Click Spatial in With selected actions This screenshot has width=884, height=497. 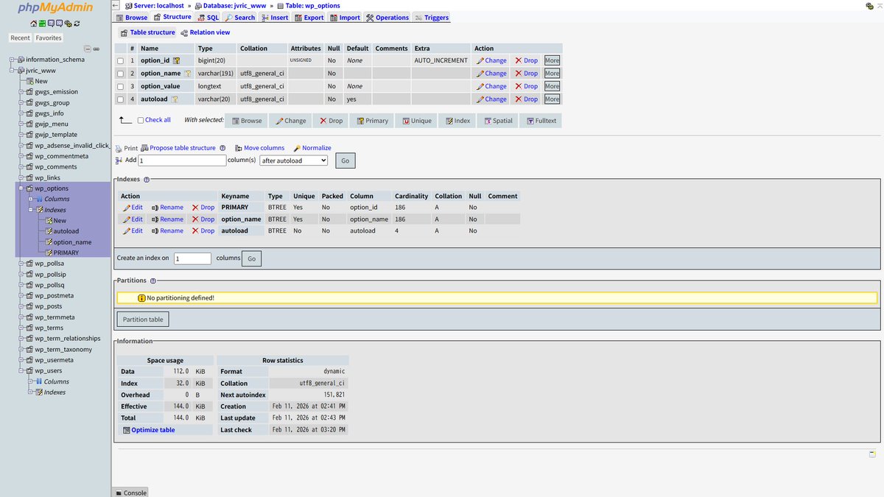pyautogui.click(x=498, y=121)
